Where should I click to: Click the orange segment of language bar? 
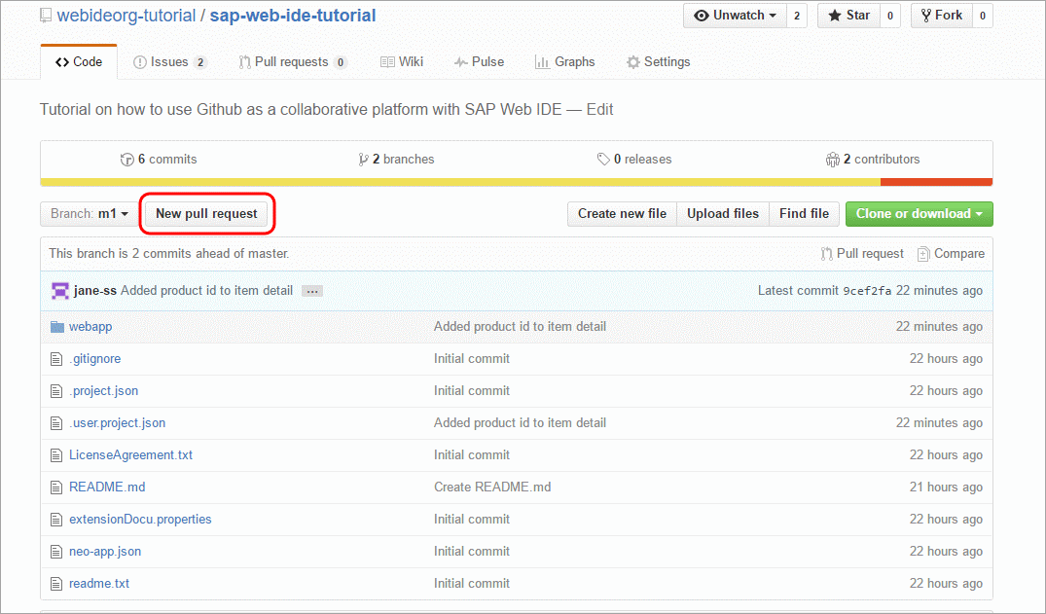click(937, 182)
